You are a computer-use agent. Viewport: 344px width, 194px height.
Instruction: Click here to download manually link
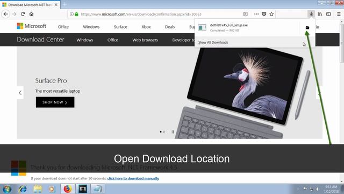pyautogui.click(x=133, y=178)
